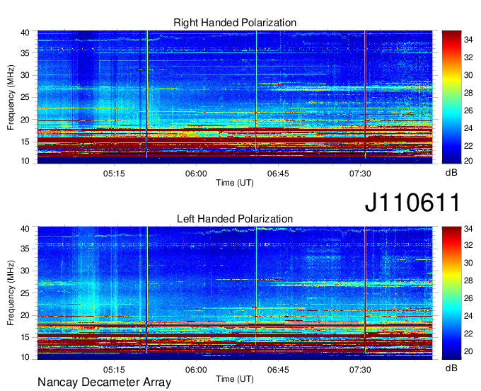
Task: Click the 40 MHz tick of Right Handed plot
Action: (25, 33)
